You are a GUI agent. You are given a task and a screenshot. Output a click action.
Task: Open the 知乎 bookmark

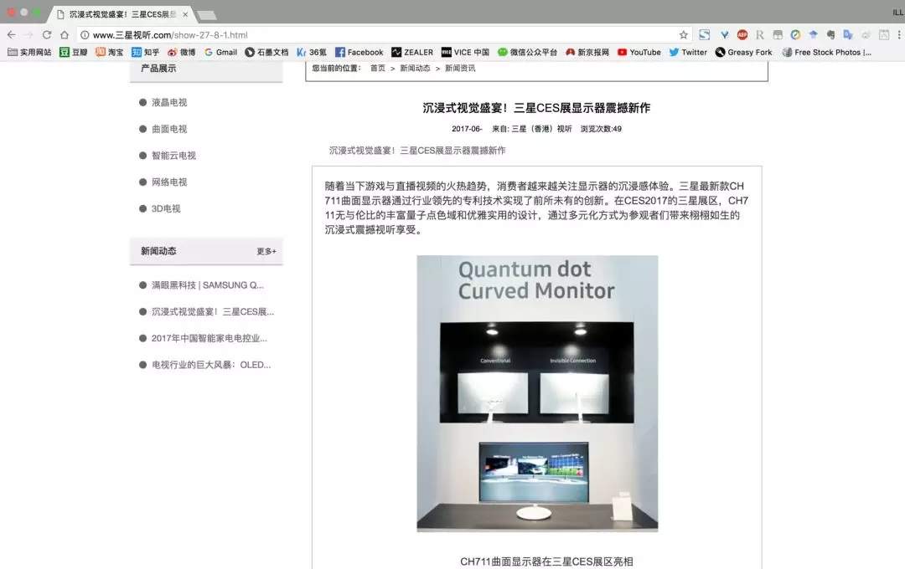[x=146, y=52]
